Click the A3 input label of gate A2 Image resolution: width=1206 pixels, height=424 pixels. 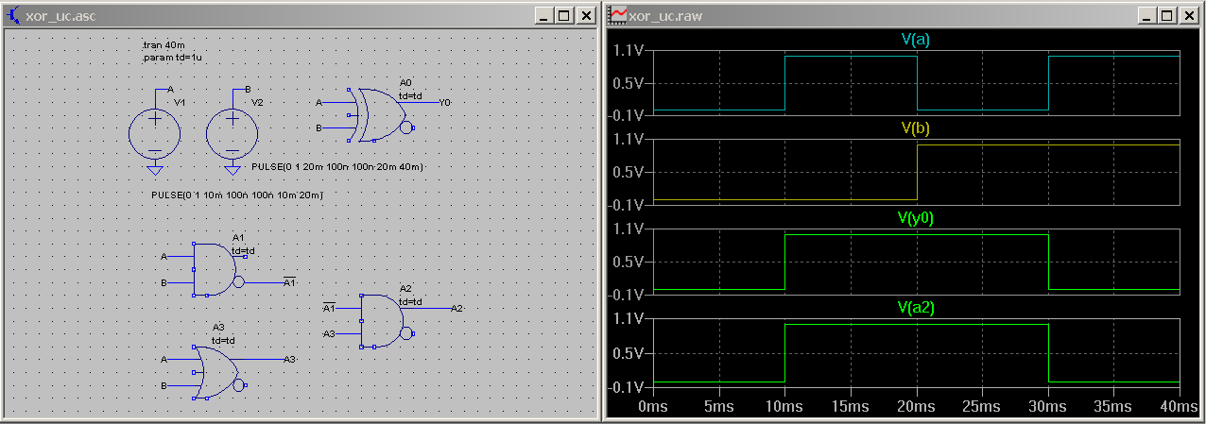[330, 334]
